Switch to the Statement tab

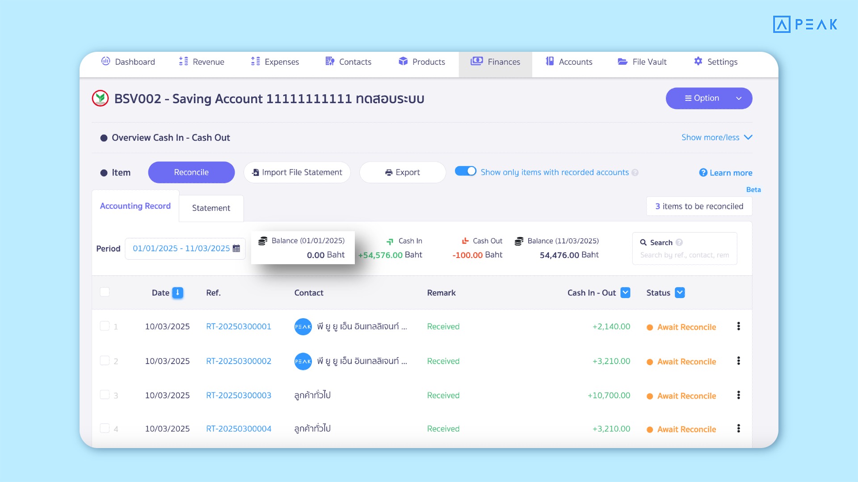(x=211, y=208)
